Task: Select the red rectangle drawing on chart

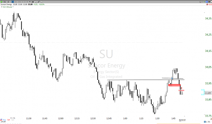Action: pos(174,85)
